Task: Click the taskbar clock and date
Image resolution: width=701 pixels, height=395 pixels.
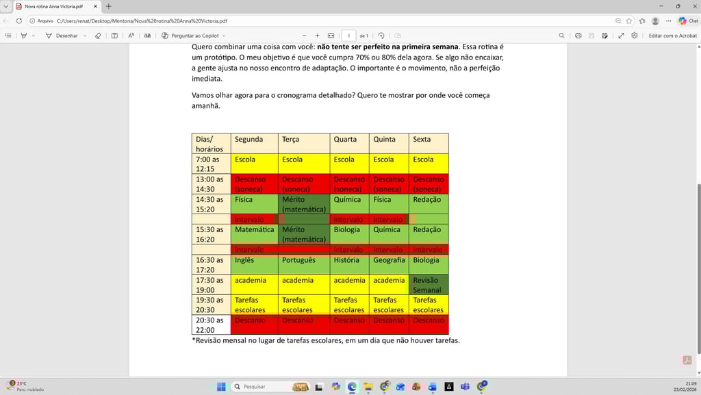Action: (685, 387)
